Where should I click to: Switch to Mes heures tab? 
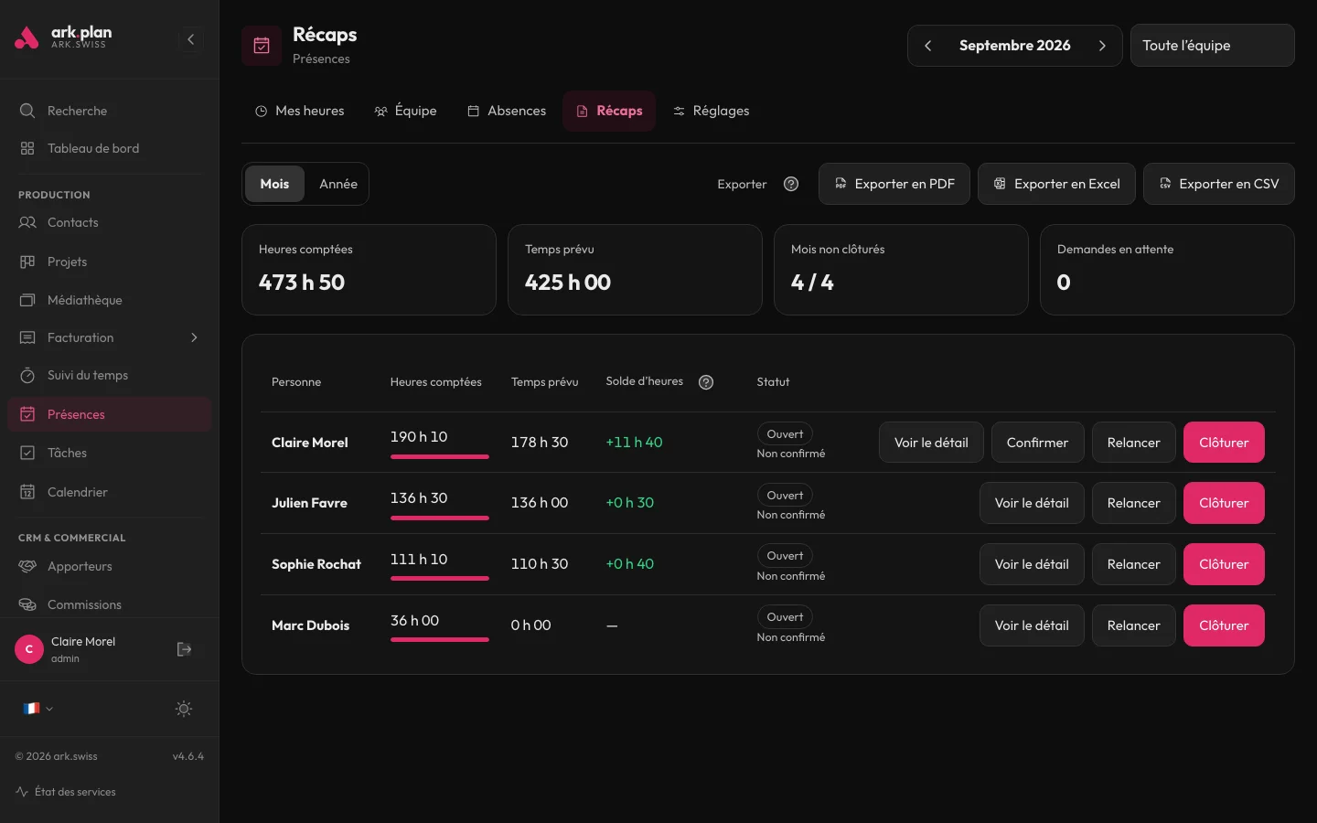coord(299,111)
